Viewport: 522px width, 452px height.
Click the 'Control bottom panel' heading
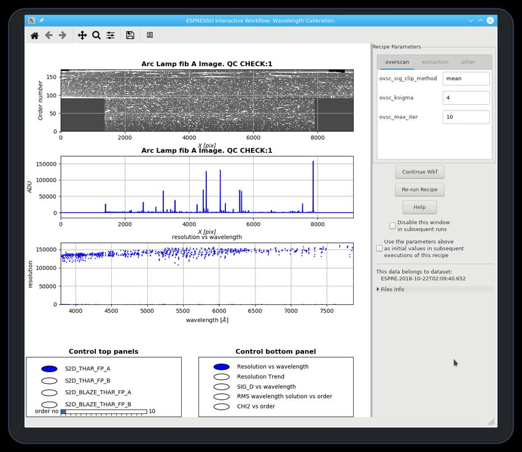tap(276, 351)
